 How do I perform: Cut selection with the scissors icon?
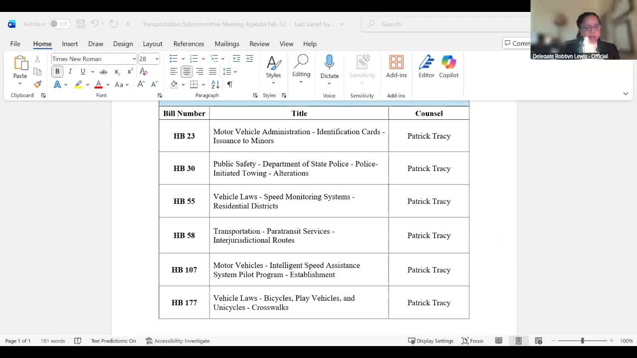37,59
